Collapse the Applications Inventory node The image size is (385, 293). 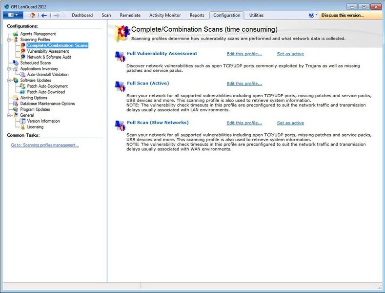tap(9, 69)
